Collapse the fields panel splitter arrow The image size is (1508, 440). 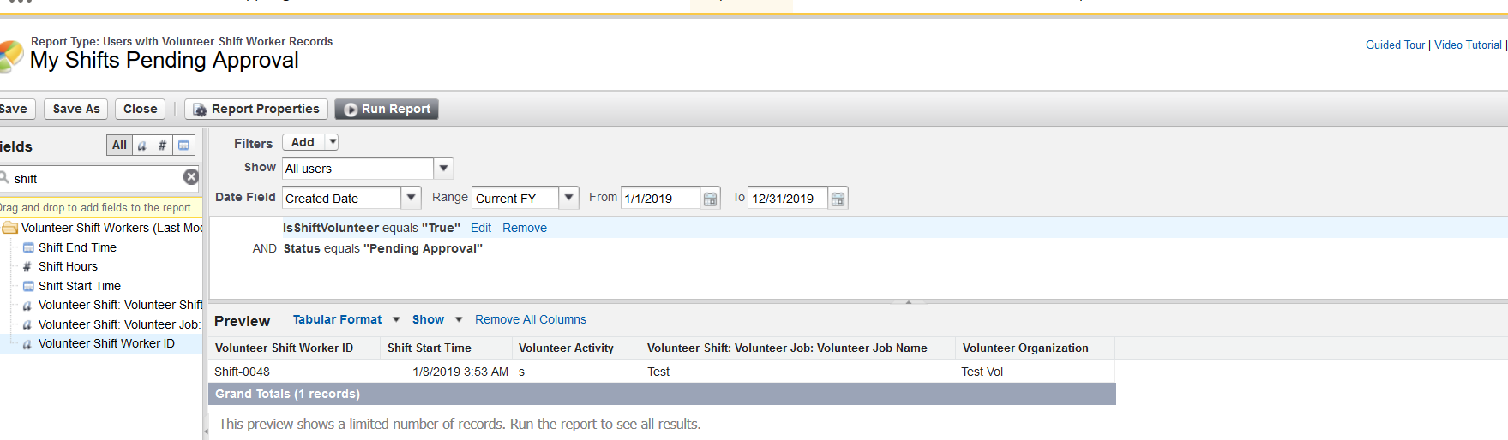coord(206,431)
